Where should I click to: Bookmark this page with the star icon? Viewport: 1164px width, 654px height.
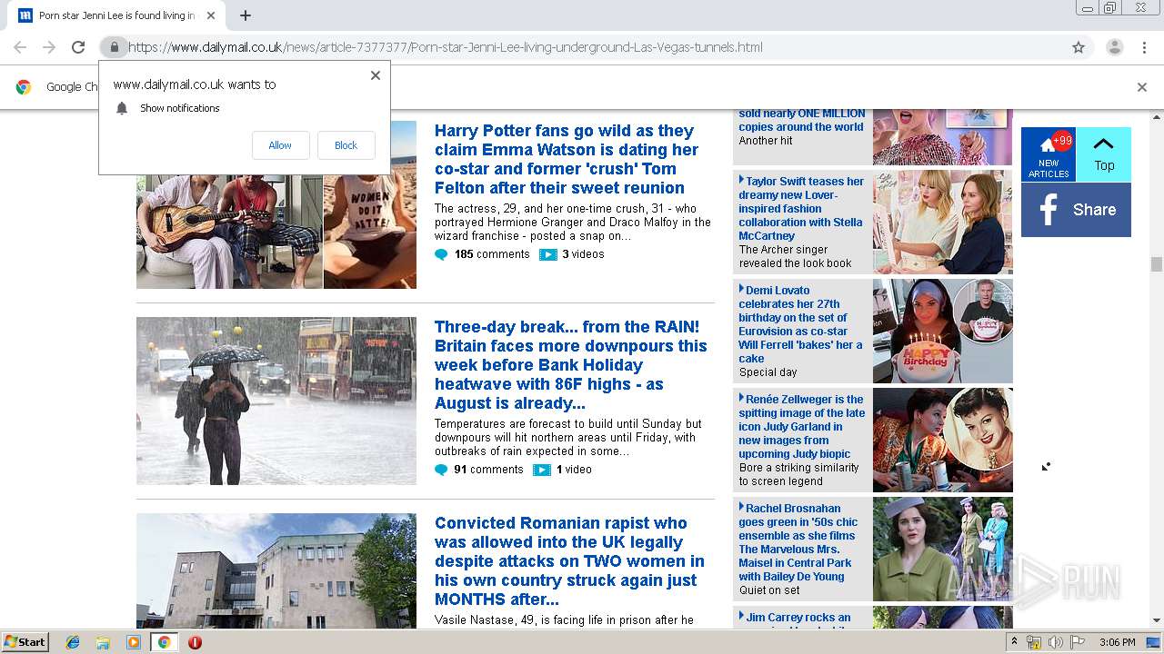tap(1079, 47)
